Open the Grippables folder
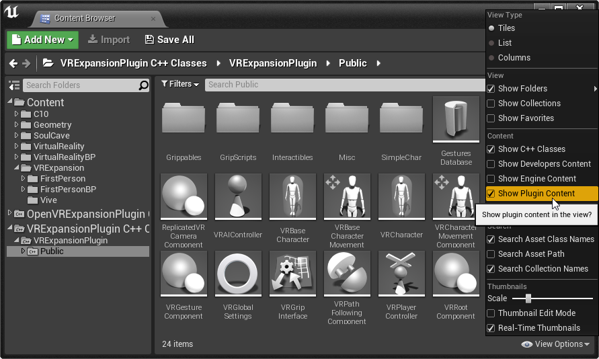 click(184, 118)
